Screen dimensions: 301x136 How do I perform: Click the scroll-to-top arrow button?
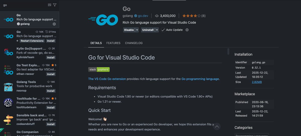point(217,127)
